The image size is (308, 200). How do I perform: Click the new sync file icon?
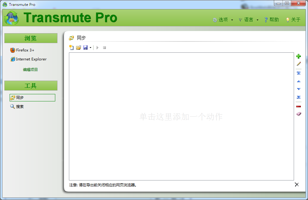pyautogui.click(x=71, y=47)
